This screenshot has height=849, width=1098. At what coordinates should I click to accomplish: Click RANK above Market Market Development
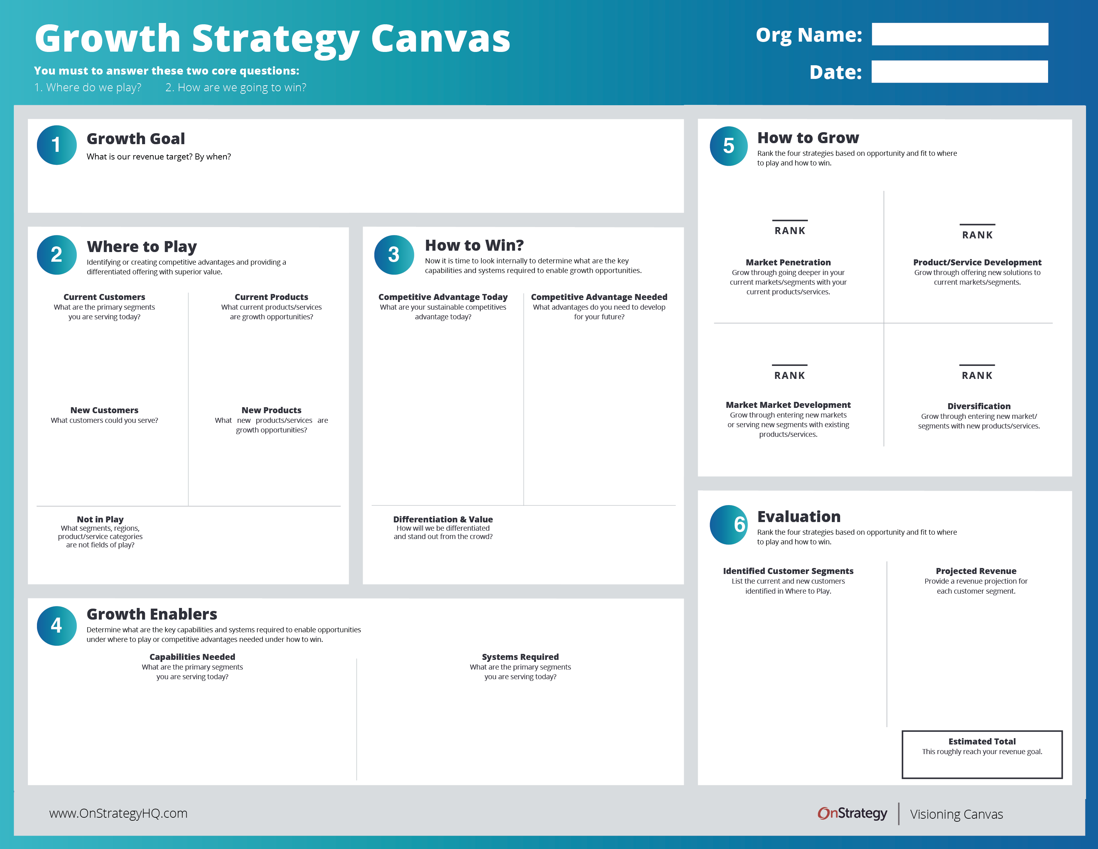789,375
